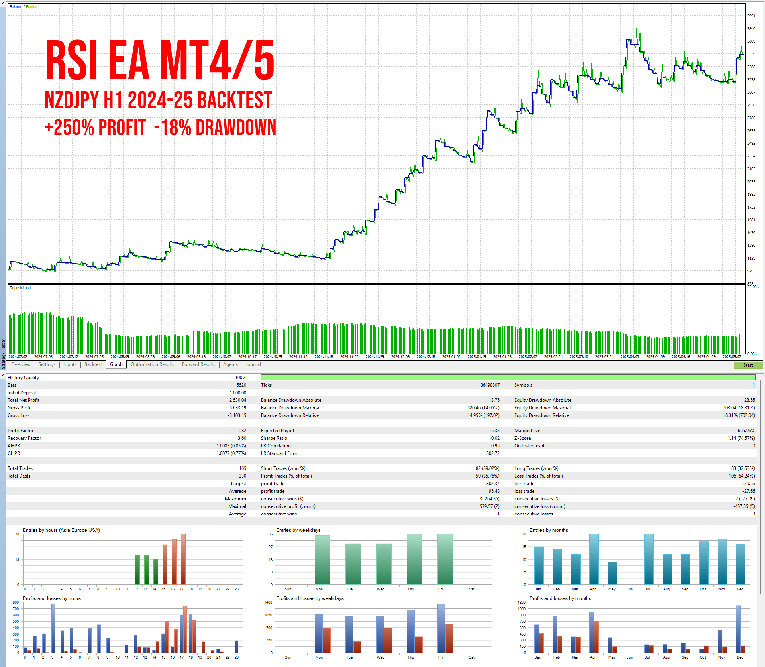Click the Balance legend label on chart

click(x=16, y=7)
